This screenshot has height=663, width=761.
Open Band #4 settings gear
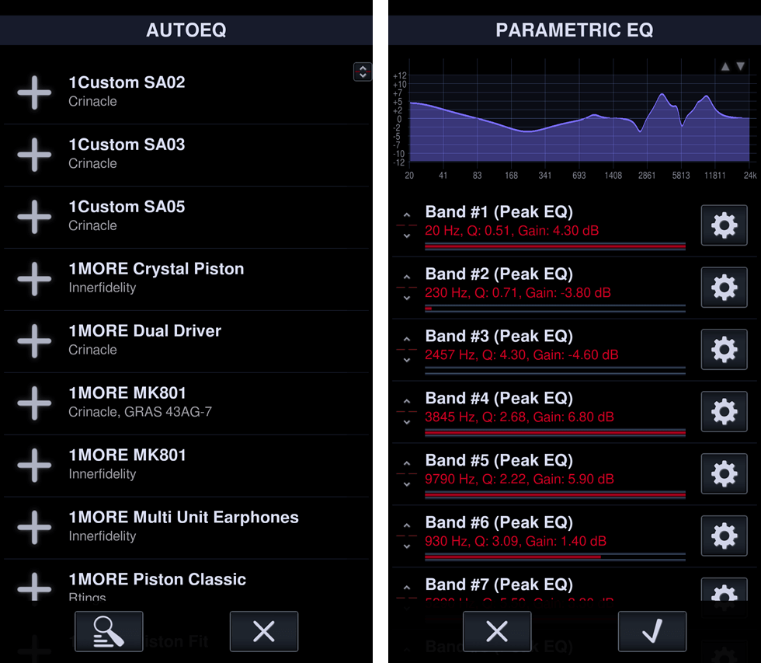(724, 412)
